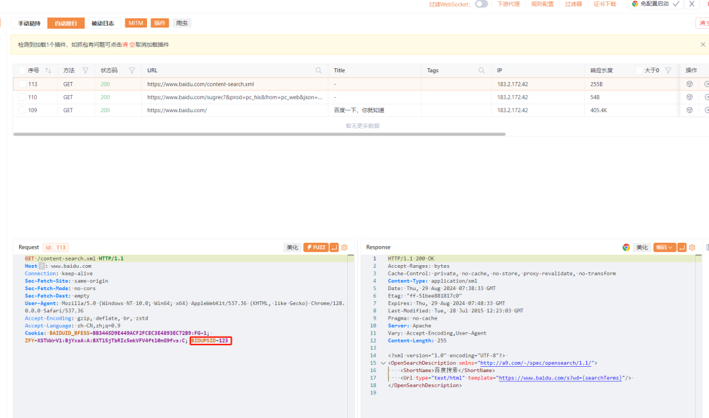Sort the table by 序号
The width and height of the screenshot is (709, 418).
click(x=48, y=70)
